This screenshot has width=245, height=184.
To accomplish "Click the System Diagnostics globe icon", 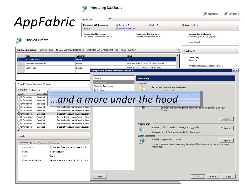I will pos(142,141).
